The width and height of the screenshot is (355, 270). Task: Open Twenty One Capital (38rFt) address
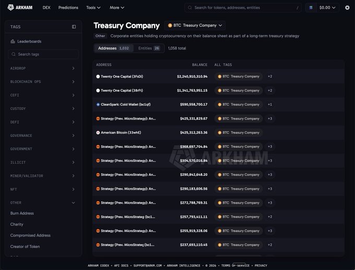click(x=122, y=91)
